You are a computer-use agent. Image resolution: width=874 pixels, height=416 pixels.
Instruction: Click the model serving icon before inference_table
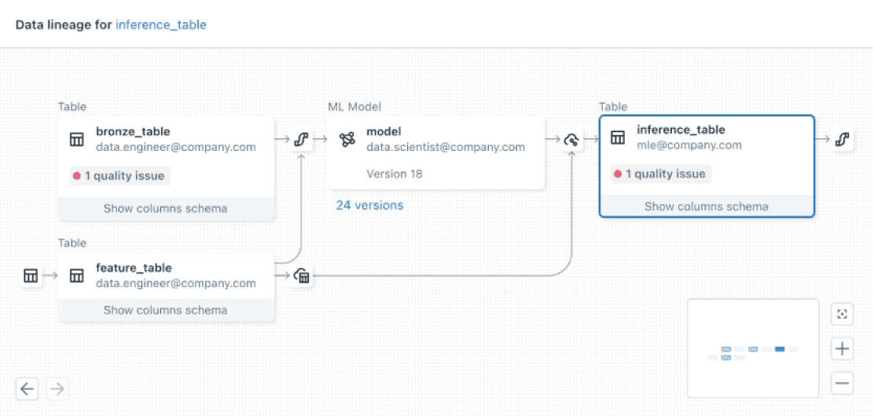[x=572, y=140]
